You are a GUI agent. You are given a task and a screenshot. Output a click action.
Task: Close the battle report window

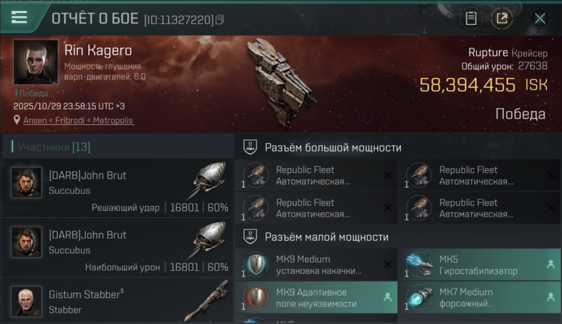[x=540, y=19]
